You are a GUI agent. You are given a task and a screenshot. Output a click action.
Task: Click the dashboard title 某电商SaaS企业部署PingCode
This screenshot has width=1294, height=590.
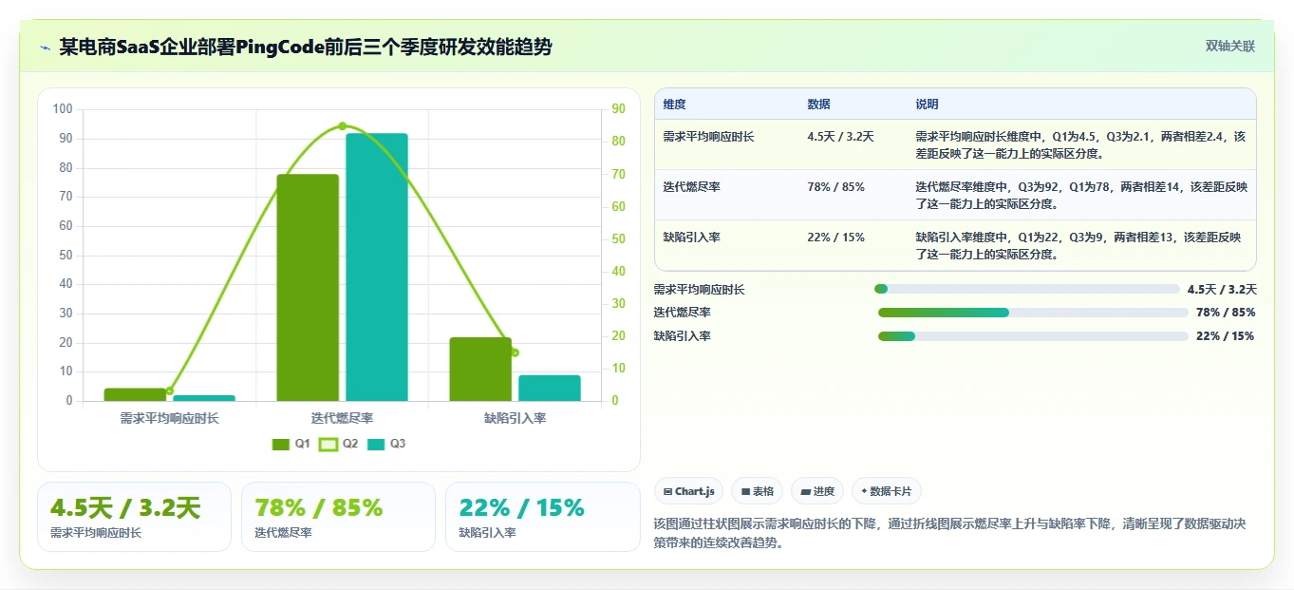coord(306,47)
